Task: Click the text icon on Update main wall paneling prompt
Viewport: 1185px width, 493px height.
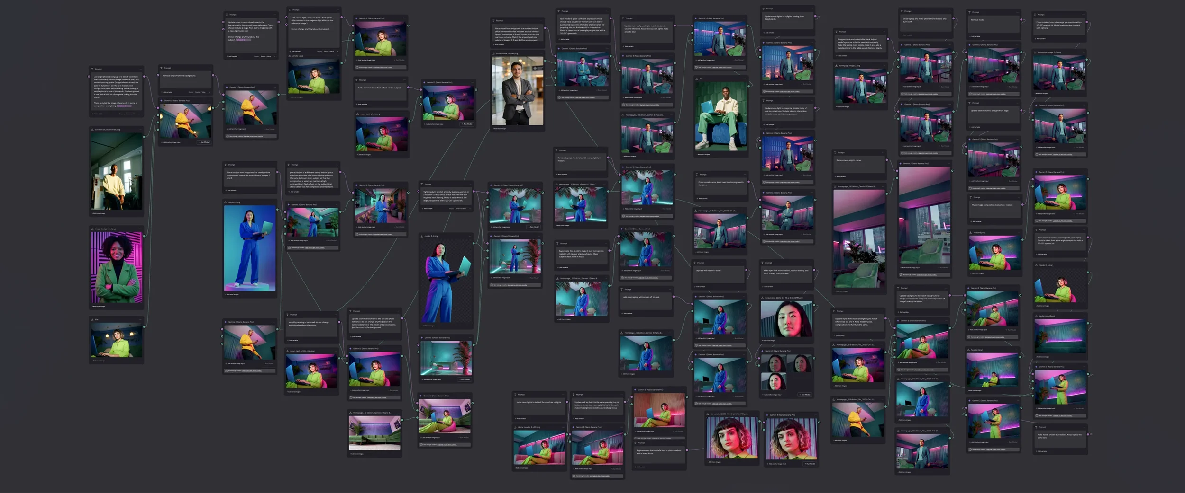Action: point(623,18)
